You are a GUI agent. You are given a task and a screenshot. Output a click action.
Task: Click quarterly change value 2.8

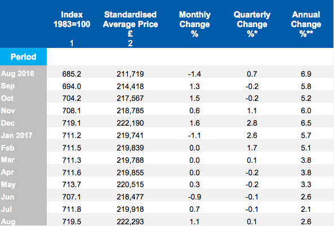pyautogui.click(x=252, y=123)
